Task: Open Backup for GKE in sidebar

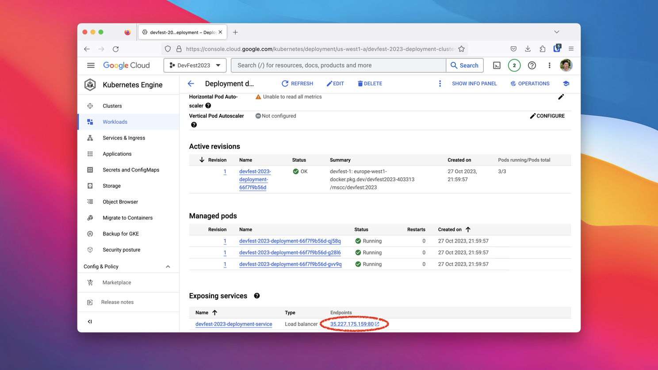Action: click(128, 234)
